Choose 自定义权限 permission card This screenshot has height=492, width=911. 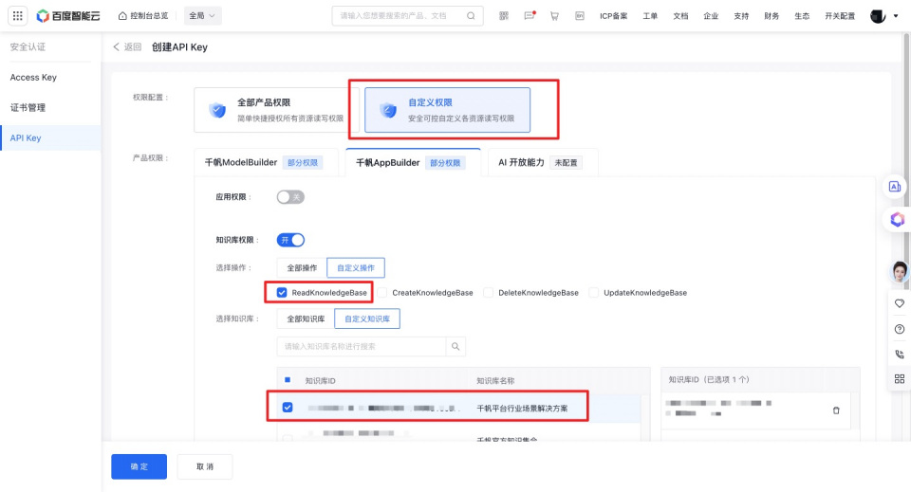447,110
